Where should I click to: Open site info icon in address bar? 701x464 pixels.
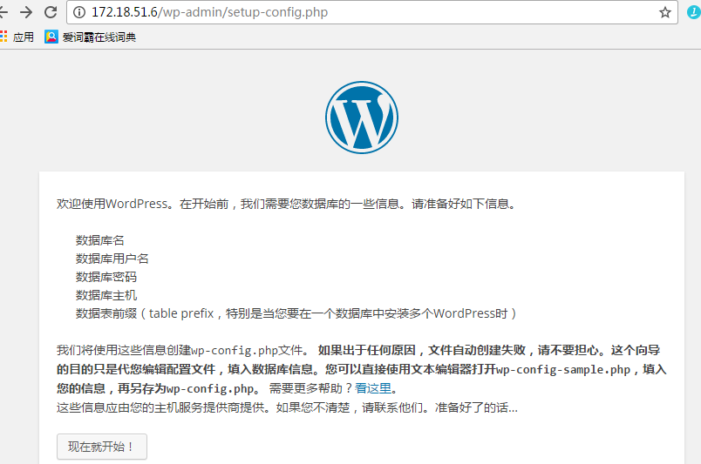pyautogui.click(x=79, y=12)
